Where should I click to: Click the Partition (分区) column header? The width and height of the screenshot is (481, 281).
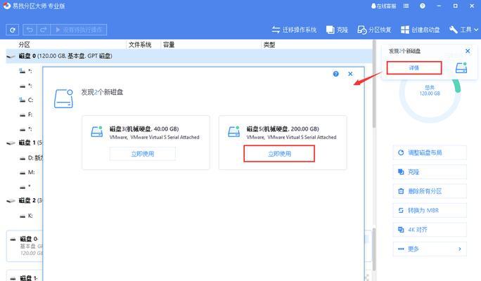pyautogui.click(x=25, y=45)
